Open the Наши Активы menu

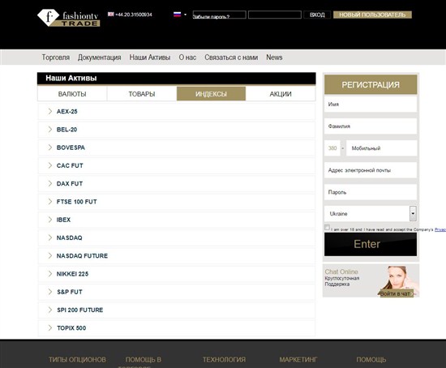pos(150,58)
